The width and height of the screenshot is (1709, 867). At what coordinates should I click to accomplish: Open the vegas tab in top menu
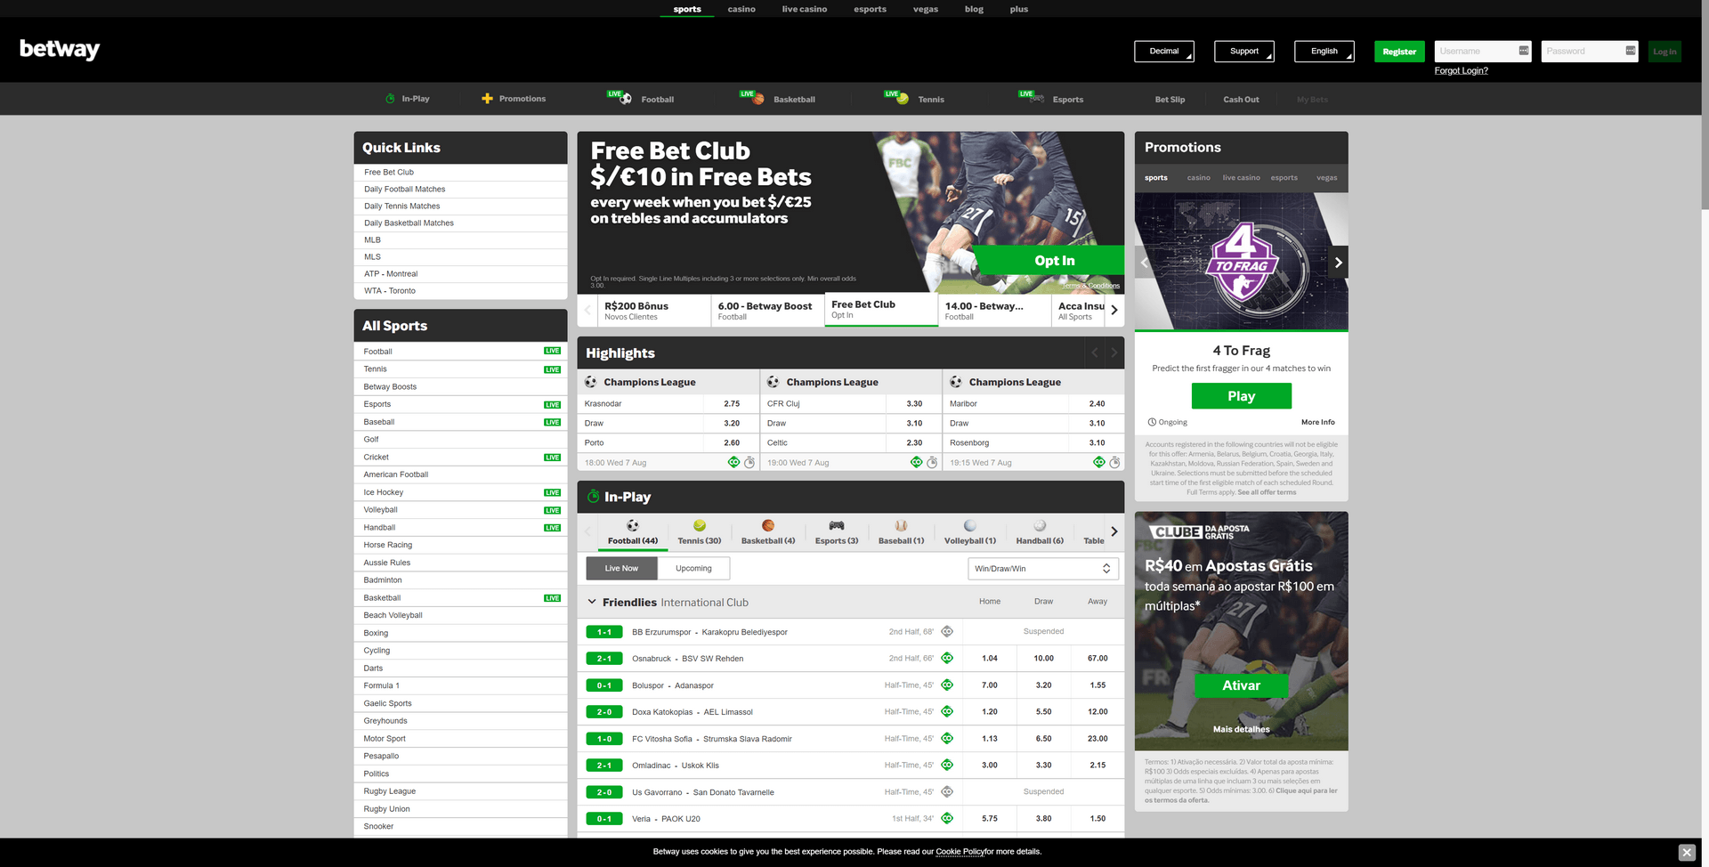[x=926, y=9]
